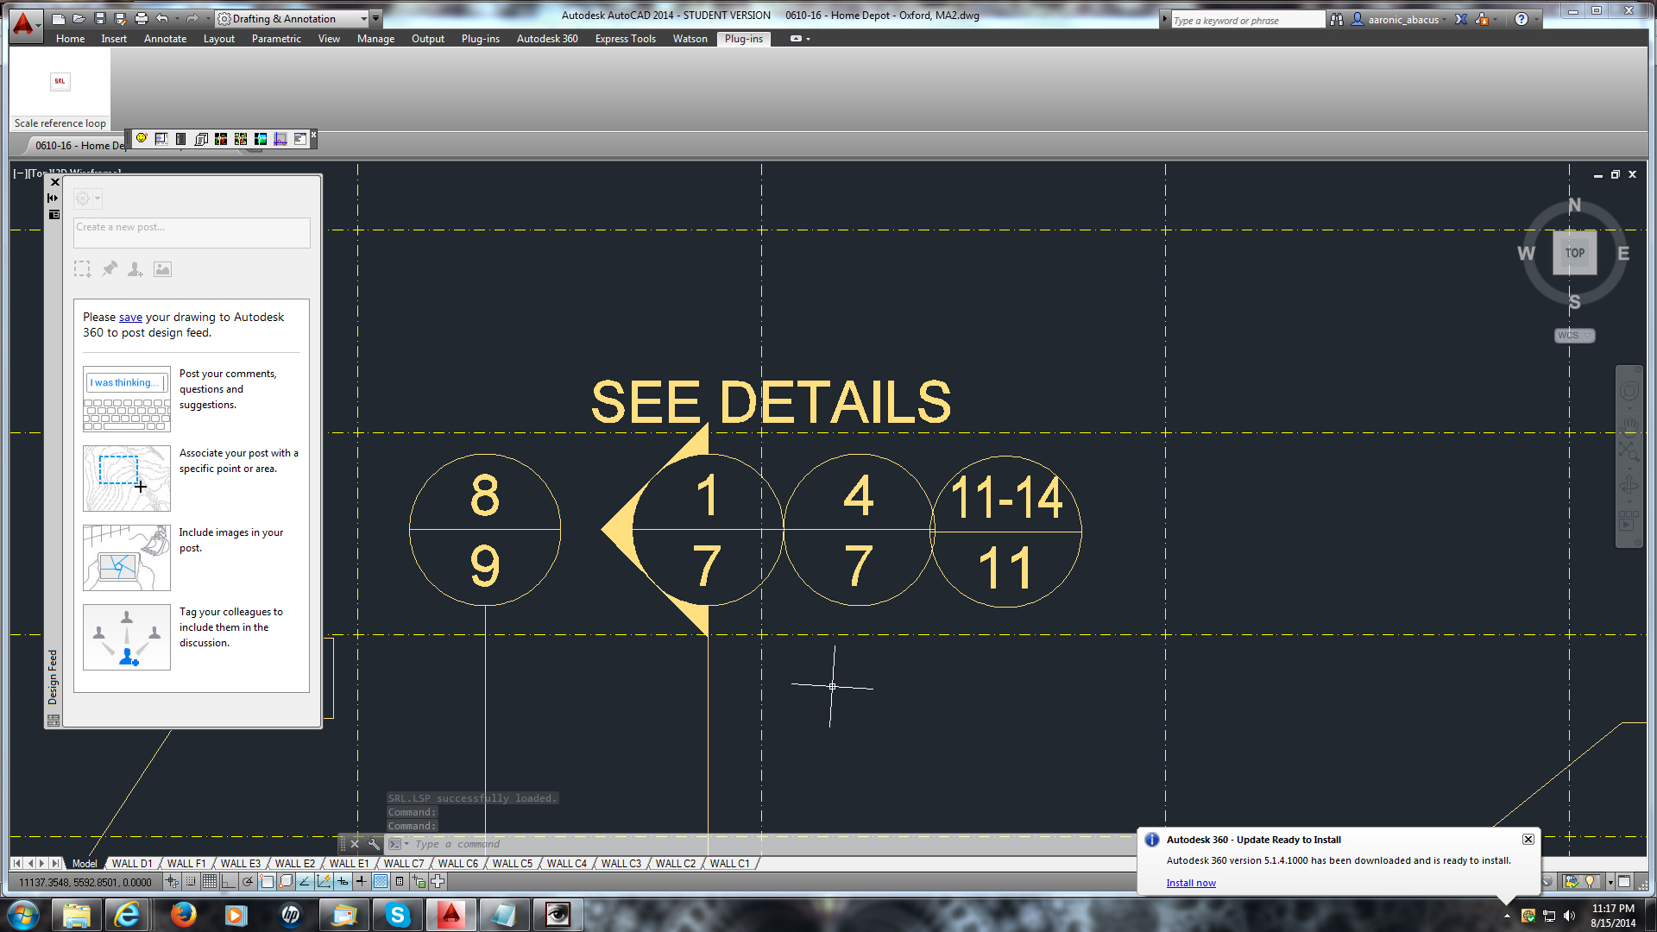This screenshot has height=932, width=1657.
Task: Click the Install now link
Action: point(1190,883)
